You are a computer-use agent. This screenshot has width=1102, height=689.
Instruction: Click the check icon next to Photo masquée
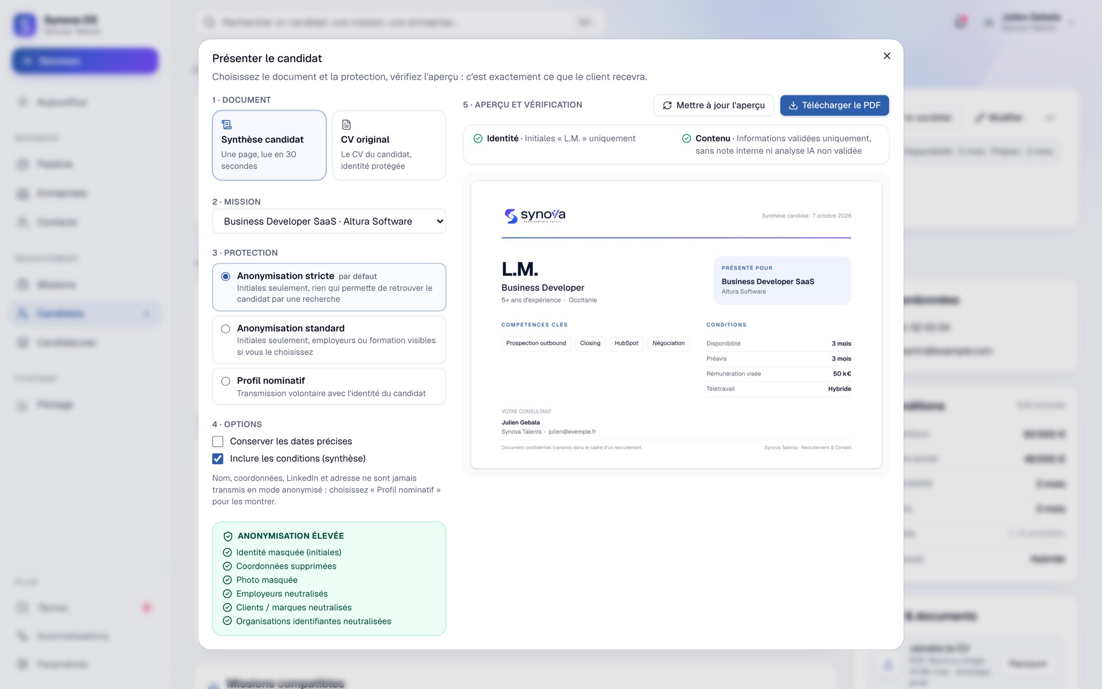227,580
